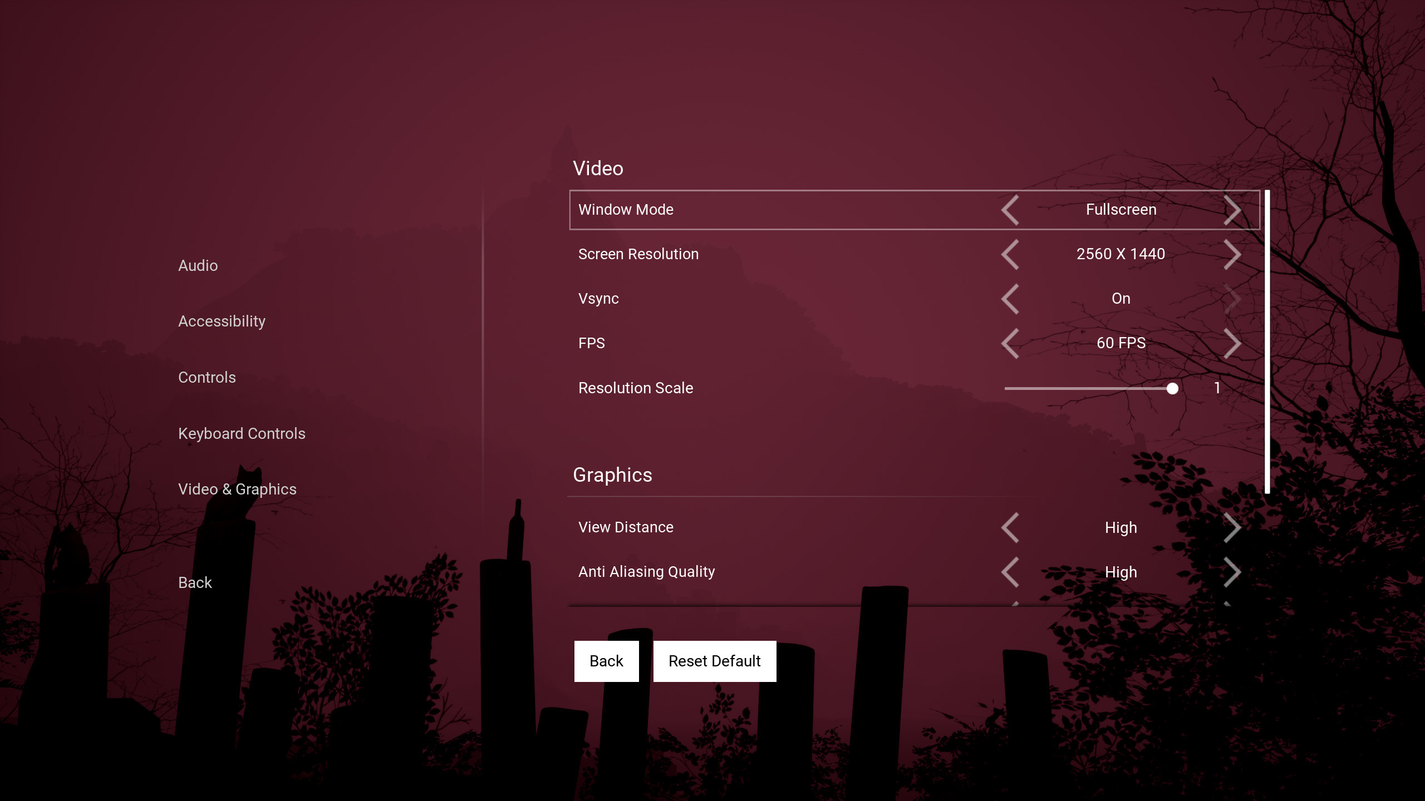Select previous Window Mode option with left arrow
1425x801 pixels.
click(1010, 210)
